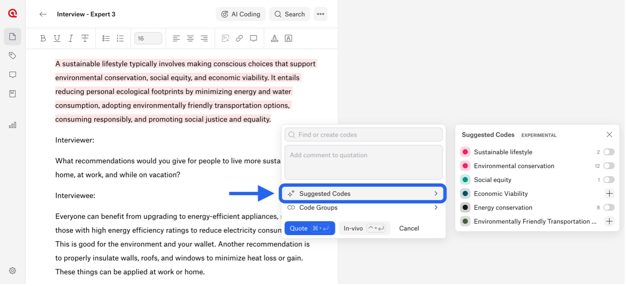Toggle the Sustainable lifestyle code switch
Viewport: 627px width, 286px height.
(x=608, y=152)
